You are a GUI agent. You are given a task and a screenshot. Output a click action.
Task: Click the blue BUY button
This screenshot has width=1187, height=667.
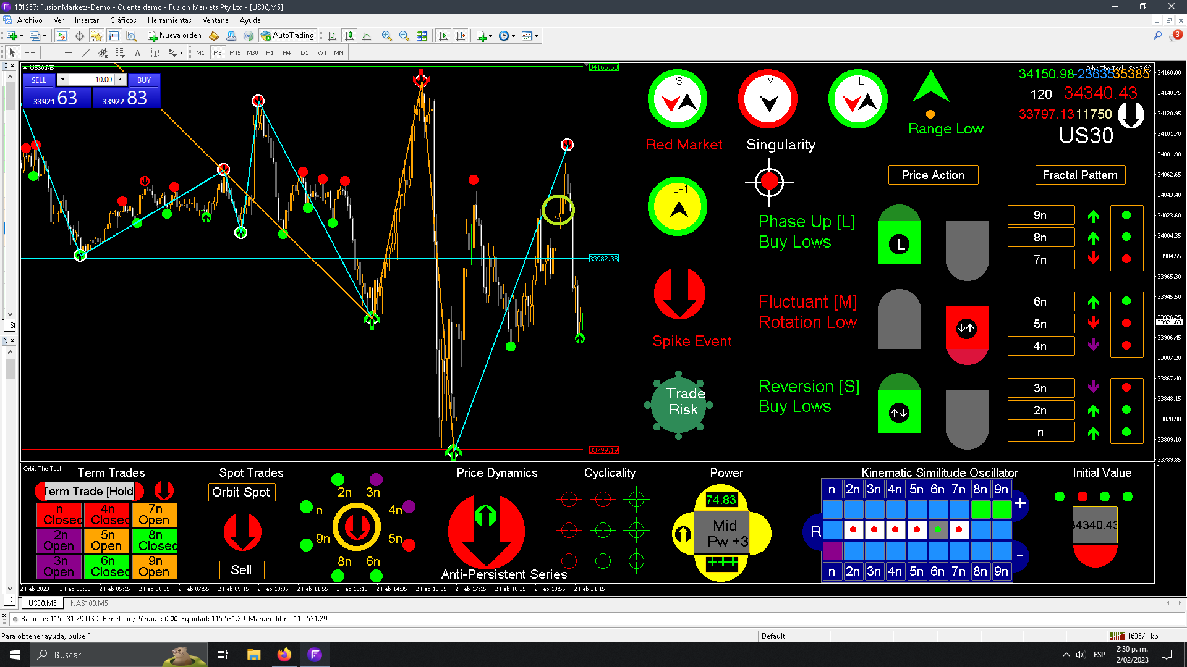coord(144,80)
